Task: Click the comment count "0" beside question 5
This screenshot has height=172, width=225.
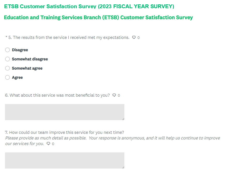Action: coord(139,38)
